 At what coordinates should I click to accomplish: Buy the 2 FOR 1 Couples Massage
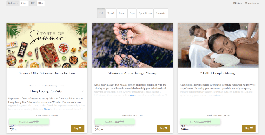coord(249,128)
